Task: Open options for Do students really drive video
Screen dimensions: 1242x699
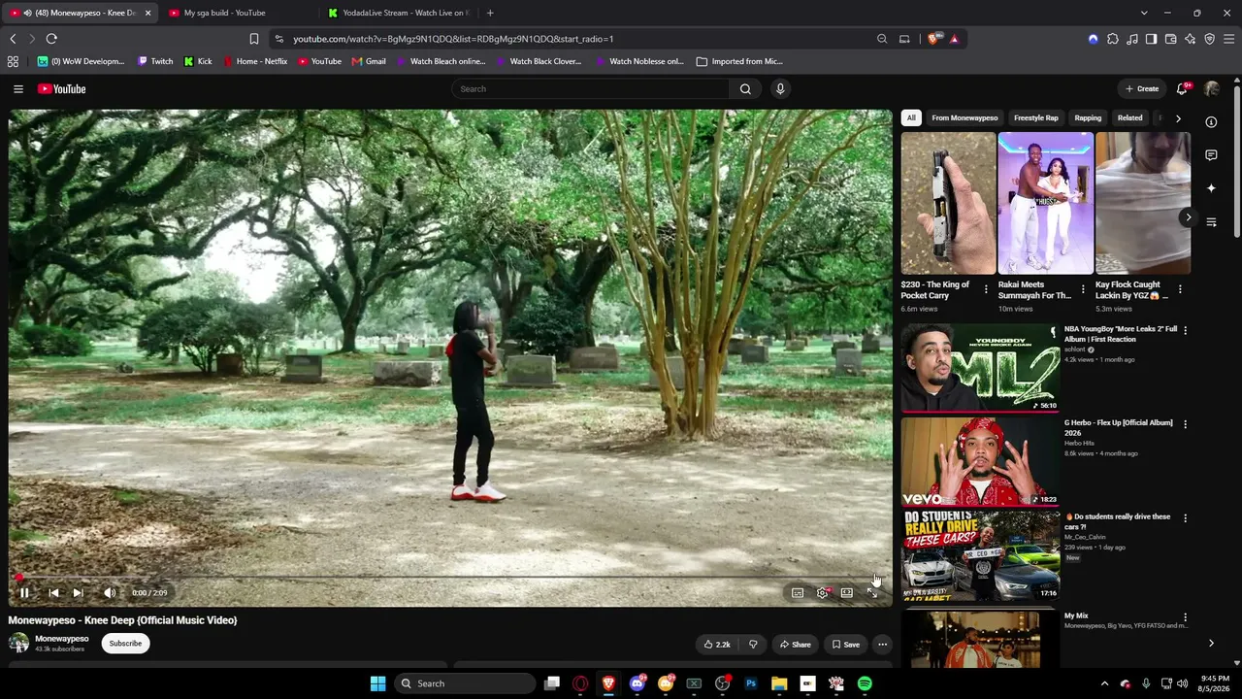Action: pyautogui.click(x=1185, y=518)
